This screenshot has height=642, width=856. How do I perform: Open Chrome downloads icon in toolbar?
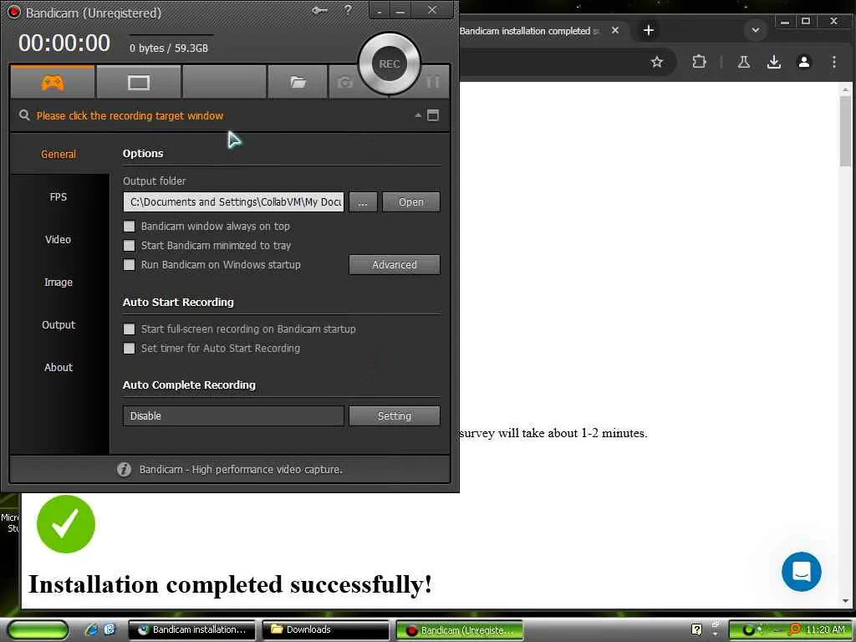tap(773, 62)
